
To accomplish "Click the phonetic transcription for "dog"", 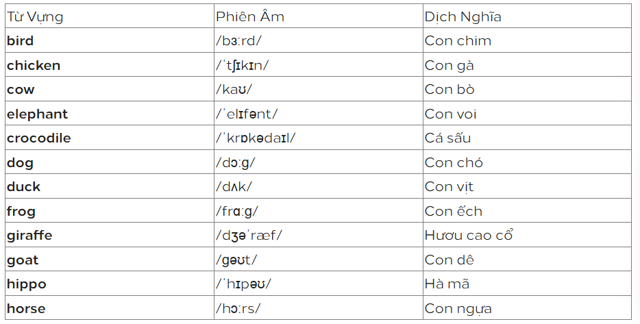I will [x=236, y=163].
